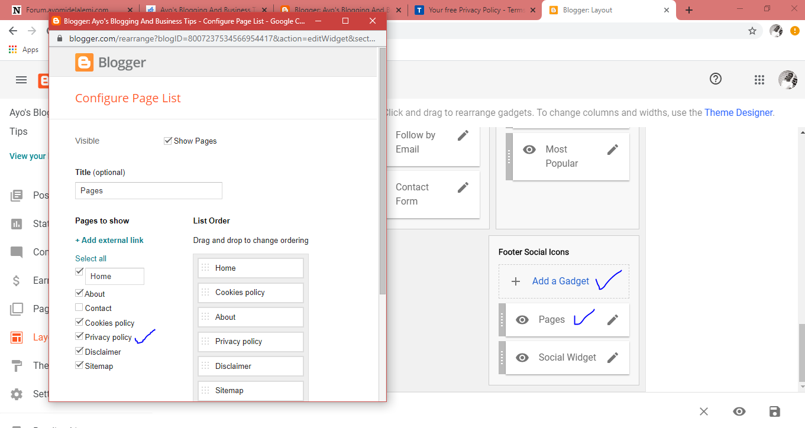Click the Add external link link
This screenshot has height=428, width=805.
pyautogui.click(x=109, y=240)
